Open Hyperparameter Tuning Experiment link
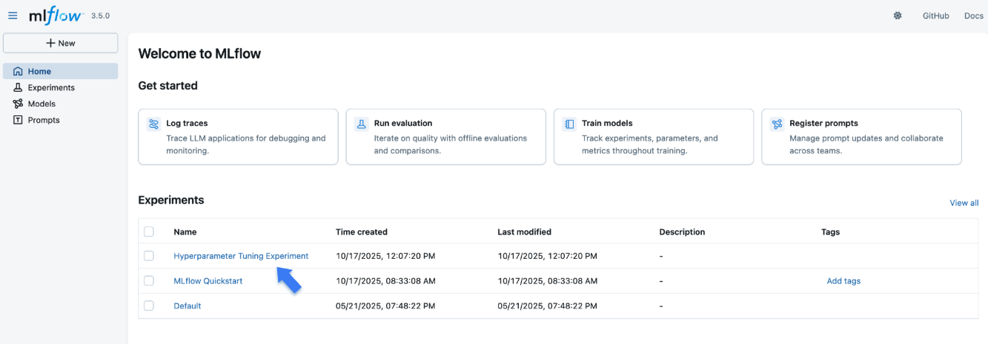 (x=241, y=256)
